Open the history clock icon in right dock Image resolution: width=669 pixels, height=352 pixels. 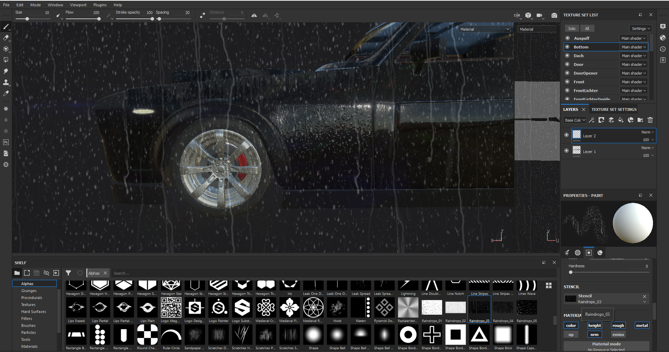click(x=663, y=49)
